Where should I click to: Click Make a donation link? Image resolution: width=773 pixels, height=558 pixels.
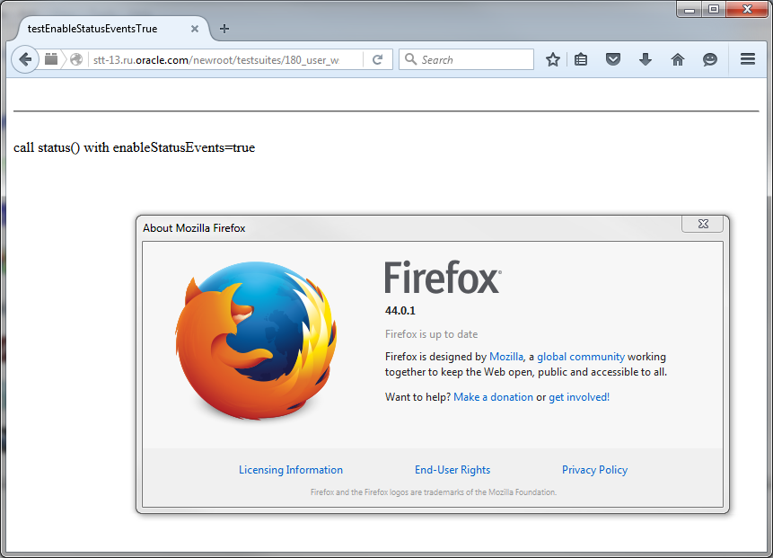[493, 397]
